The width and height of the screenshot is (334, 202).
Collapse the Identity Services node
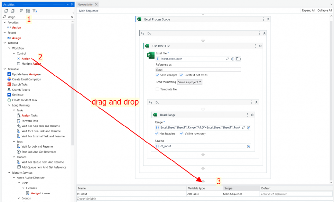[x=9, y=172]
